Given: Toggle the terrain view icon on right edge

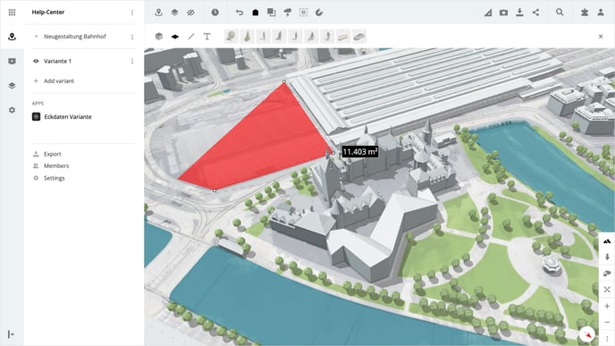Looking at the screenshot, I should [607, 241].
